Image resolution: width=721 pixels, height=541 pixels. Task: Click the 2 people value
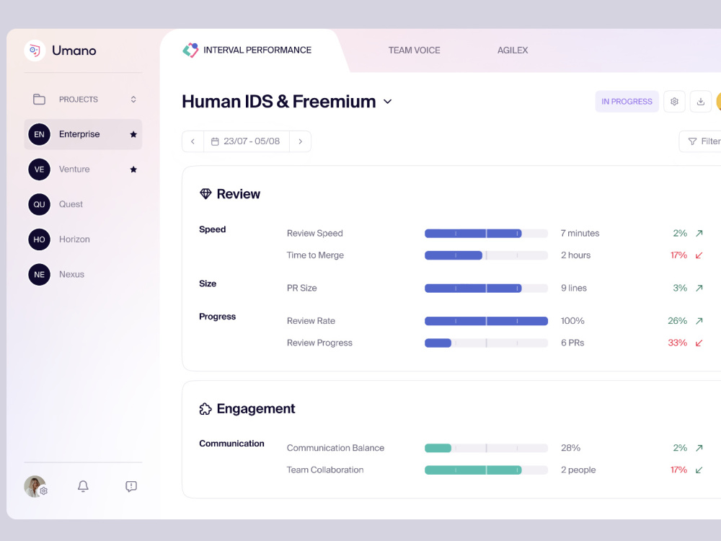[x=578, y=470]
